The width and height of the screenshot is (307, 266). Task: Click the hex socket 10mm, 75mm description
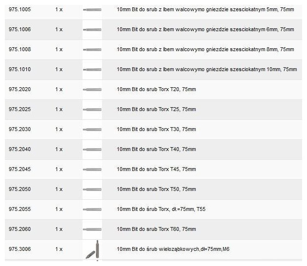coord(206,70)
